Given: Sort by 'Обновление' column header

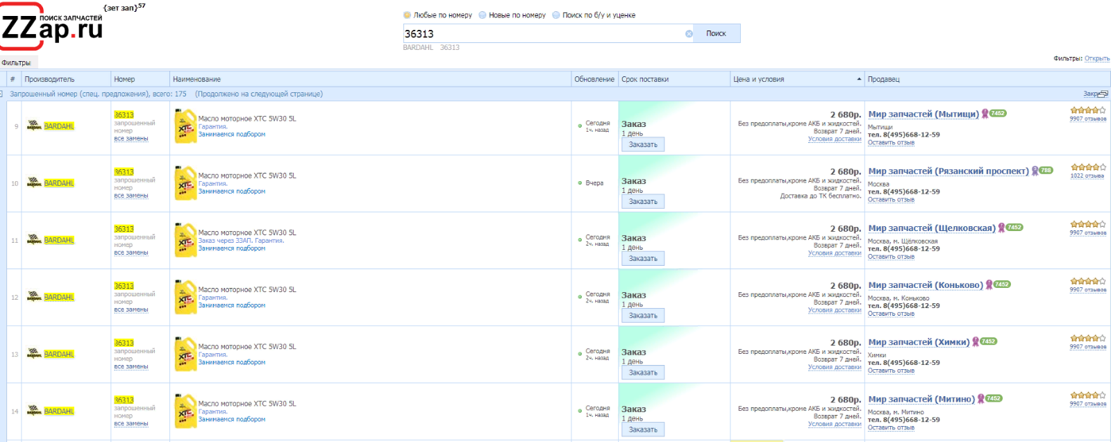Looking at the screenshot, I should coord(594,79).
